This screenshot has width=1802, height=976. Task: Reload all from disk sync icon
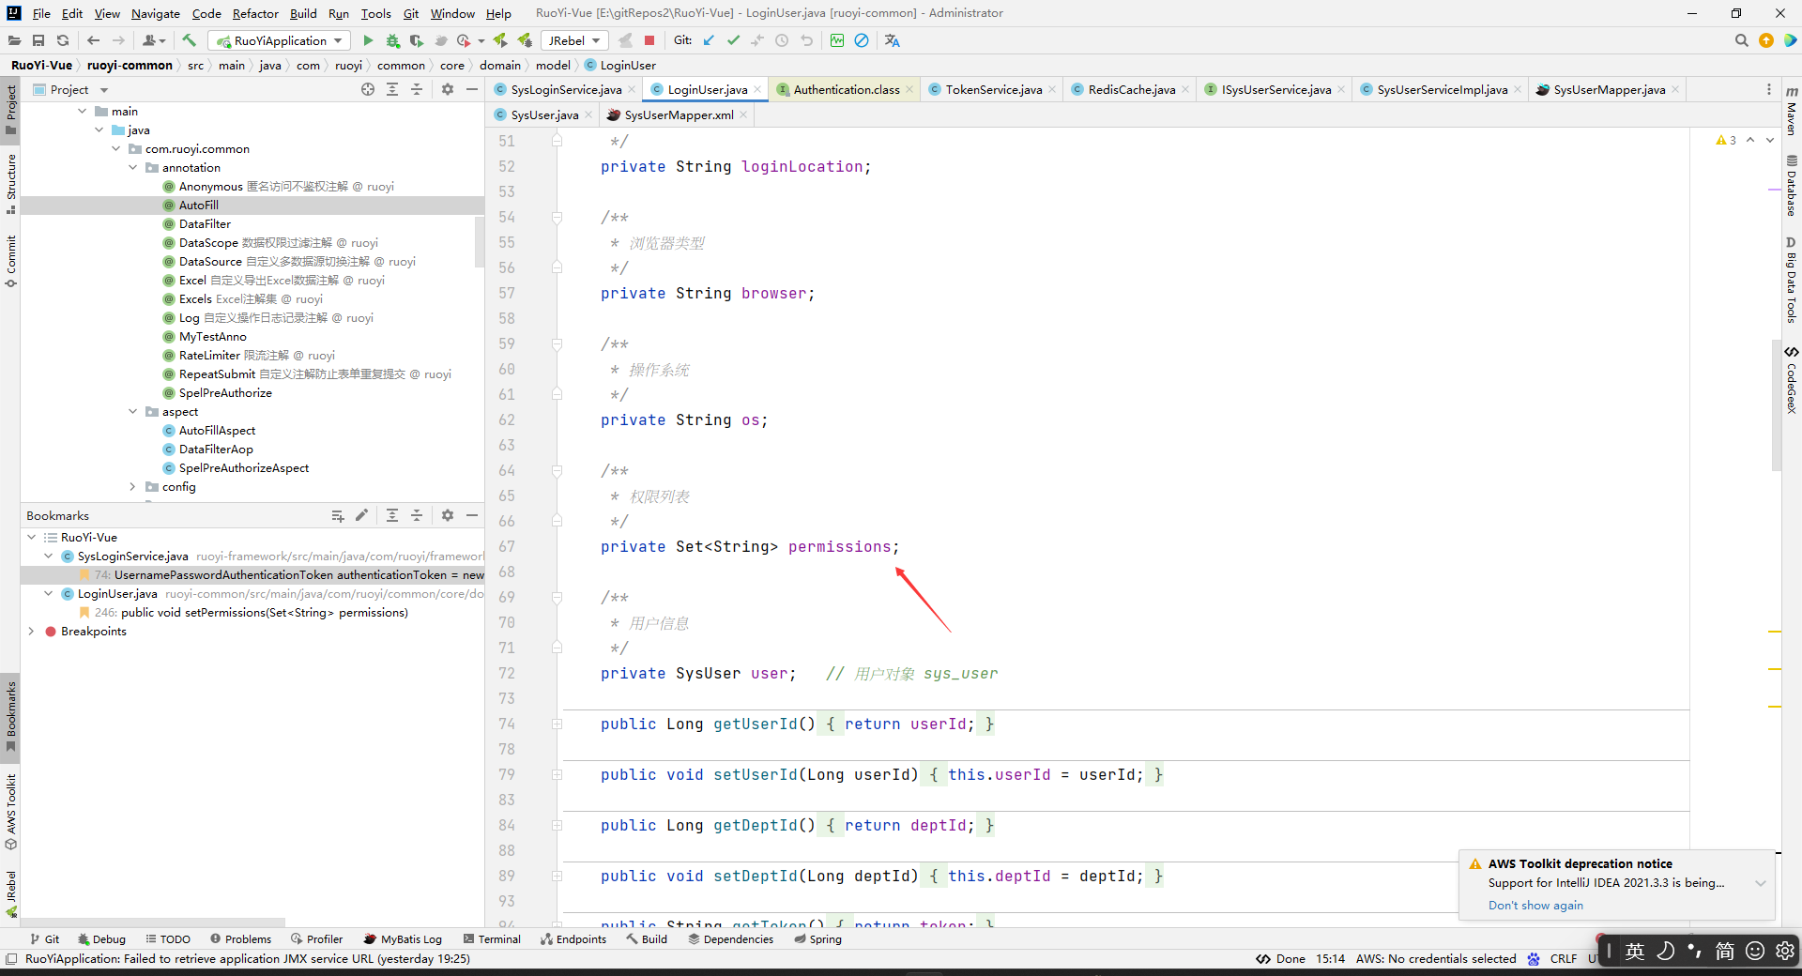click(63, 40)
